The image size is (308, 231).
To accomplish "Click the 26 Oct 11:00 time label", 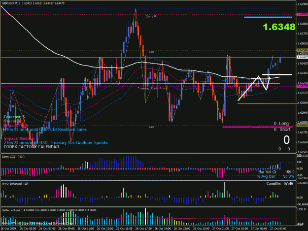I will coord(85,229).
